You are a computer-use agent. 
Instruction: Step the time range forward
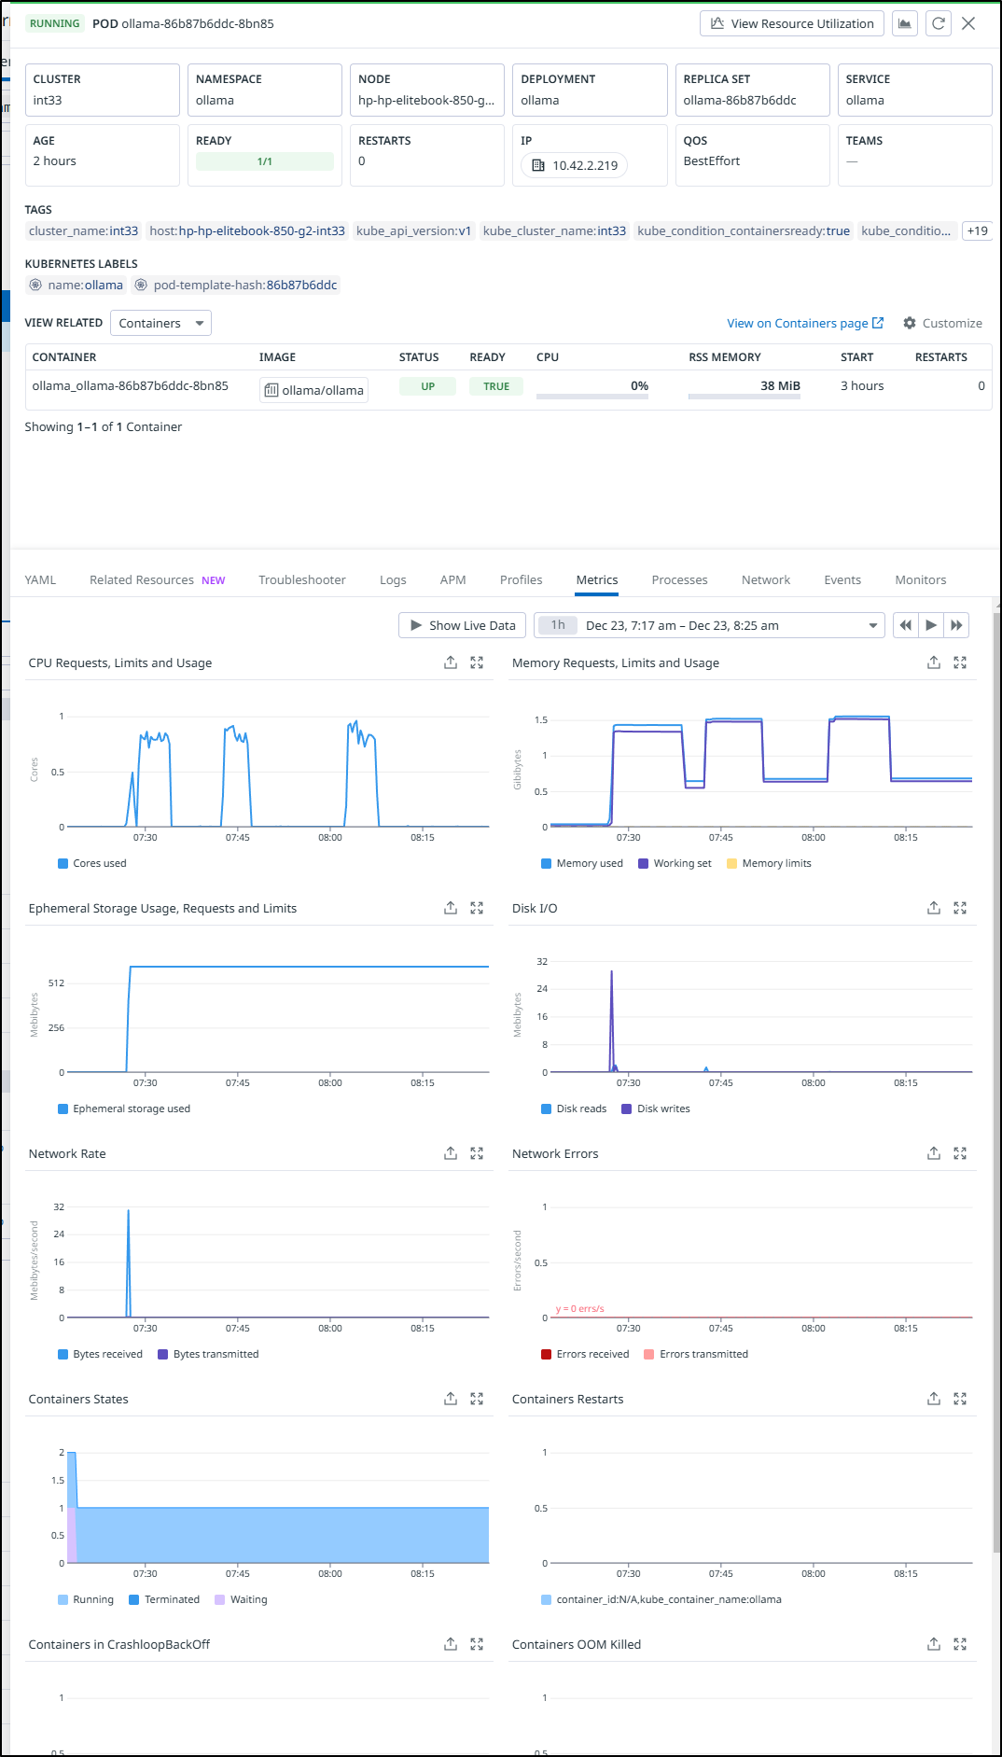tap(956, 625)
